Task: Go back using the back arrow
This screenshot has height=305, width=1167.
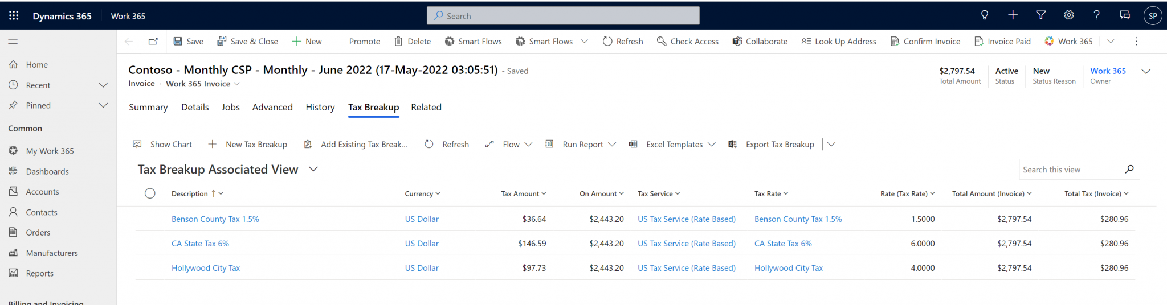Action: point(129,42)
